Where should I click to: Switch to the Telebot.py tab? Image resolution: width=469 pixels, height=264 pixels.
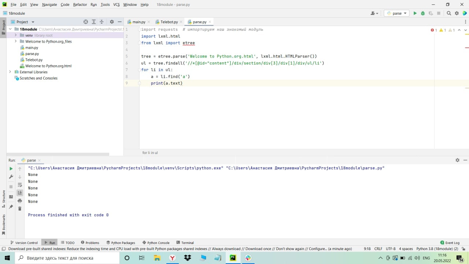click(x=169, y=22)
